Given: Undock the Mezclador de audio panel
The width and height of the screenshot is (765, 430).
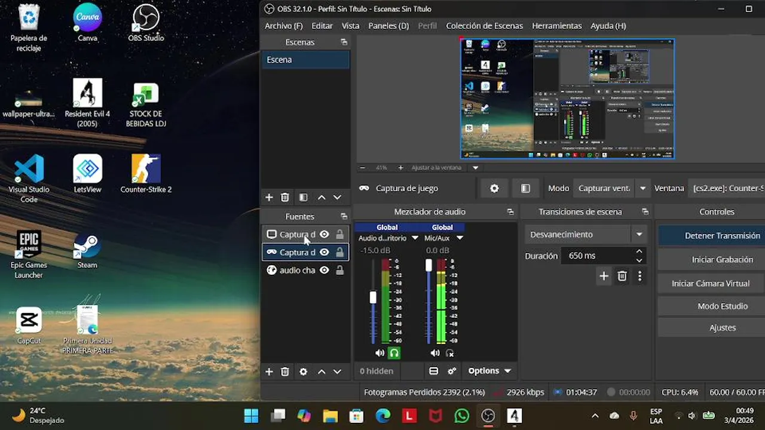Looking at the screenshot, I should (510, 211).
